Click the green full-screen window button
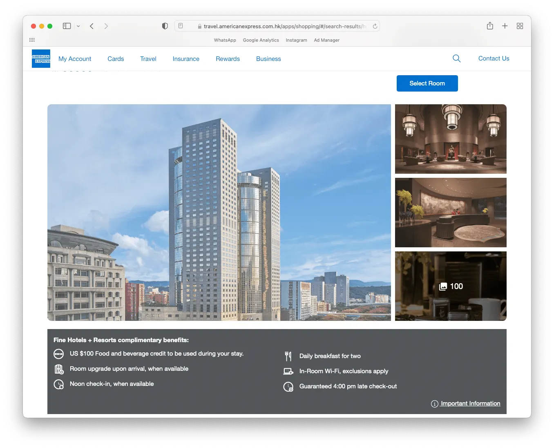The image size is (554, 448). 50,26
